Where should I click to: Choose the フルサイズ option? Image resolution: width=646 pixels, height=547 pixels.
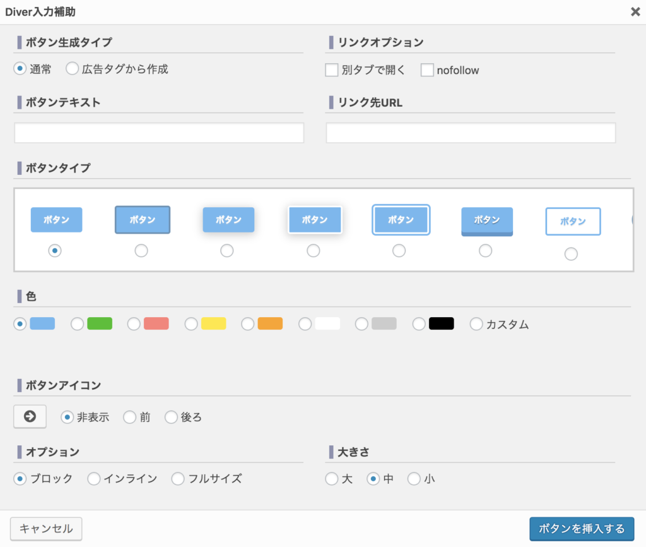click(x=179, y=479)
